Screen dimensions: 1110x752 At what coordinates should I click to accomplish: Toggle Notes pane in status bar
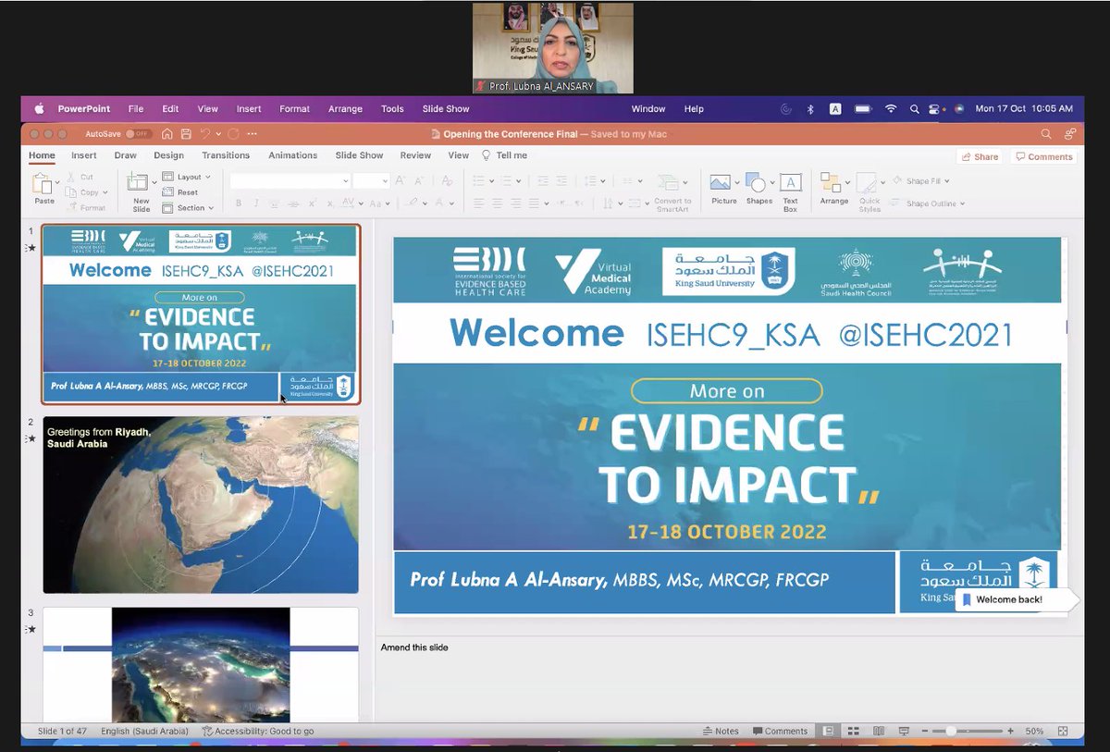click(721, 731)
